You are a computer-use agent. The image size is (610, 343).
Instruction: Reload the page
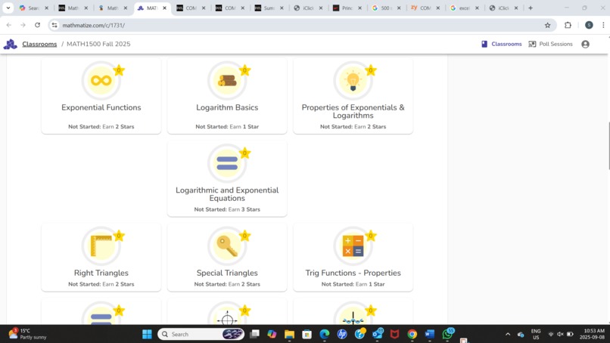(37, 25)
